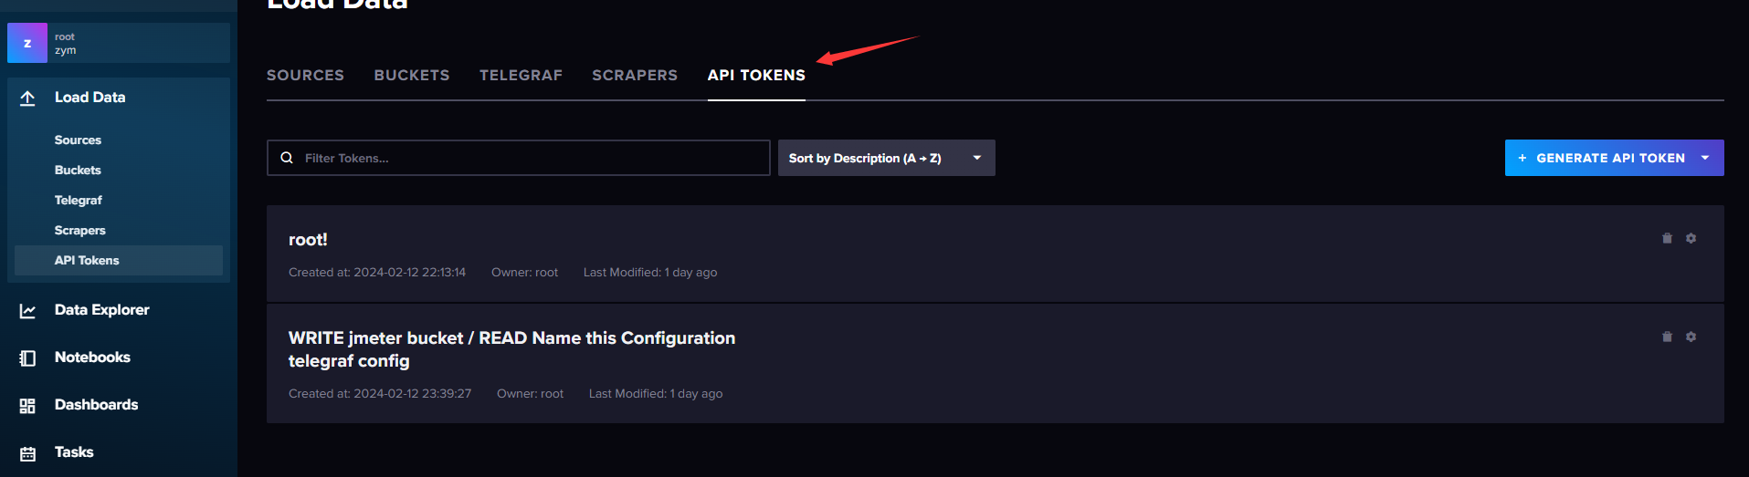Expand the Generate API Token dropdown arrow
This screenshot has height=477, width=1749.
click(x=1705, y=158)
